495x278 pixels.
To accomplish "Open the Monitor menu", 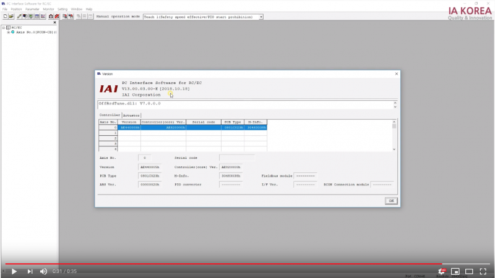I will (x=48, y=9).
